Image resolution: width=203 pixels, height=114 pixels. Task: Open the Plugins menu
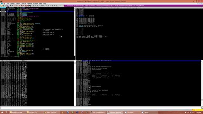tap(18, 3)
